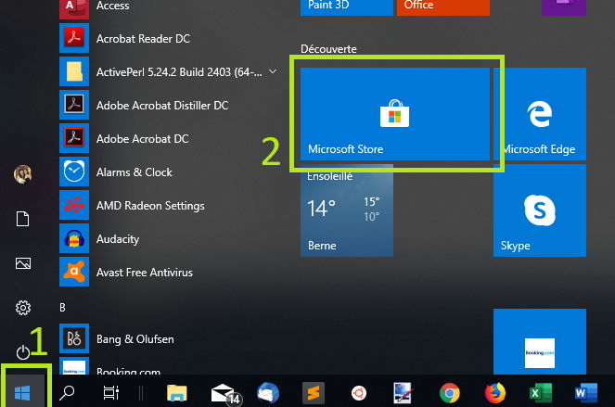Open the user account avatar
Viewport: 615px width, 407px height.
coord(23,174)
